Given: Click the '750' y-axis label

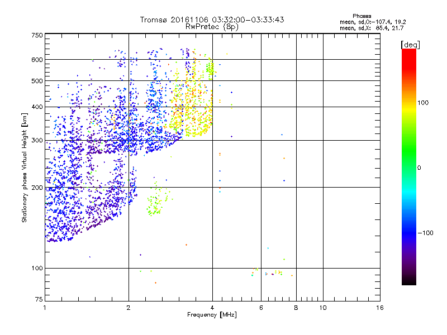Looking at the screenshot, I should [37, 35].
